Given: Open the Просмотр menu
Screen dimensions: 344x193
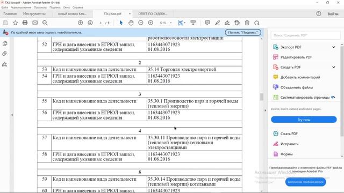Looking at the screenshot, I should pyautogui.click(x=40, y=8).
